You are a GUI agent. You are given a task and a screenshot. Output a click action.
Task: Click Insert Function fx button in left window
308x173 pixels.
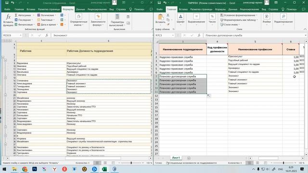(8, 20)
